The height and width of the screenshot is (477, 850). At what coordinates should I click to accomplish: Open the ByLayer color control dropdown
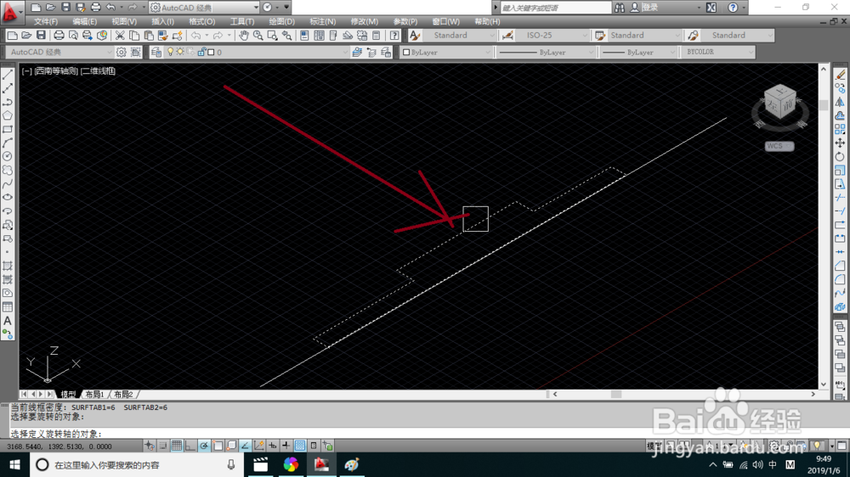point(446,52)
